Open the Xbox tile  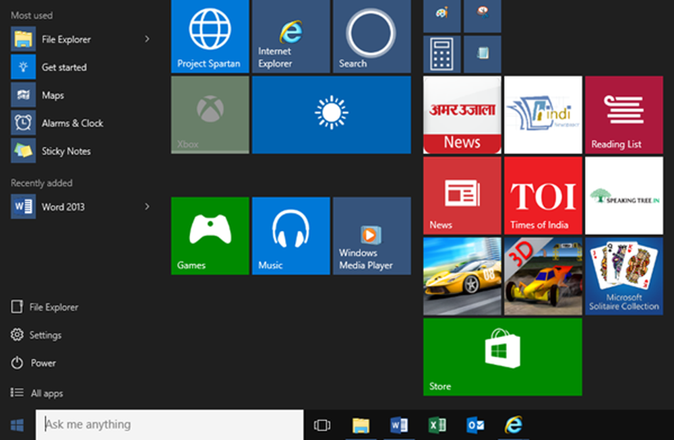tap(210, 115)
